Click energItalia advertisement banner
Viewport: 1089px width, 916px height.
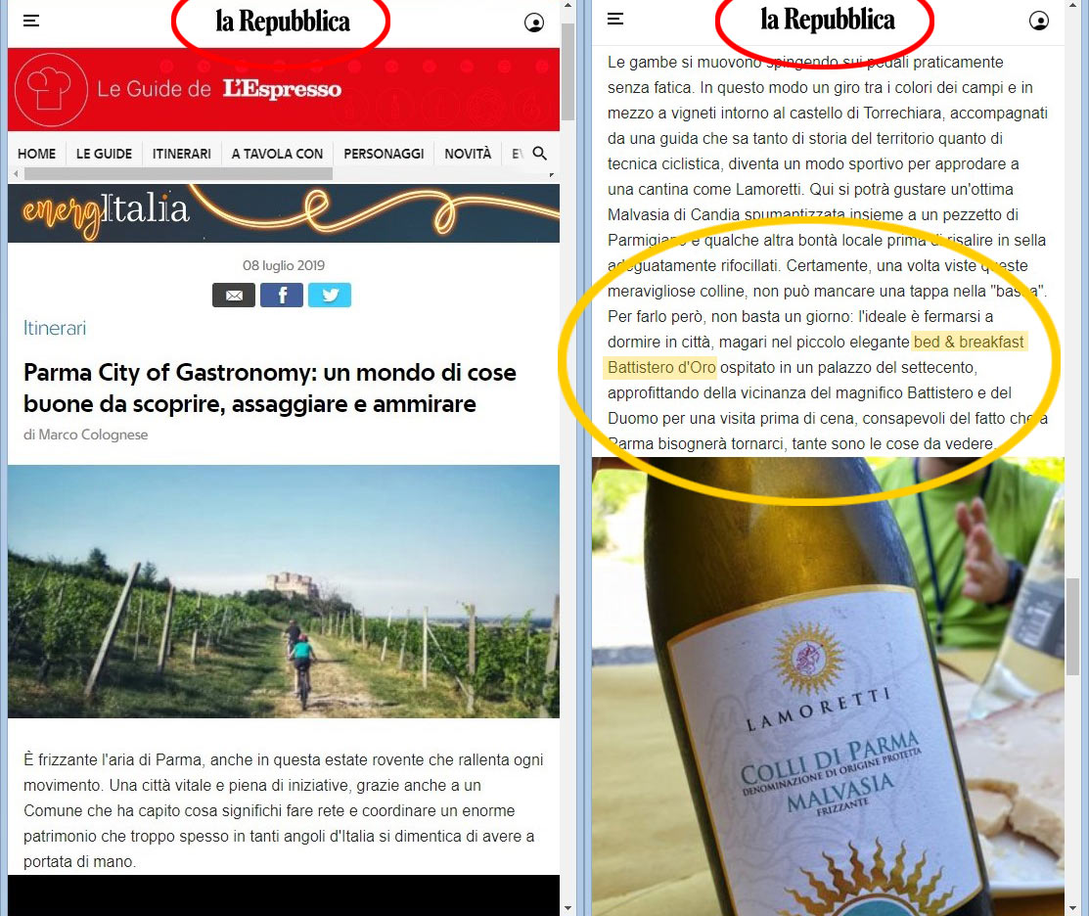pos(284,213)
